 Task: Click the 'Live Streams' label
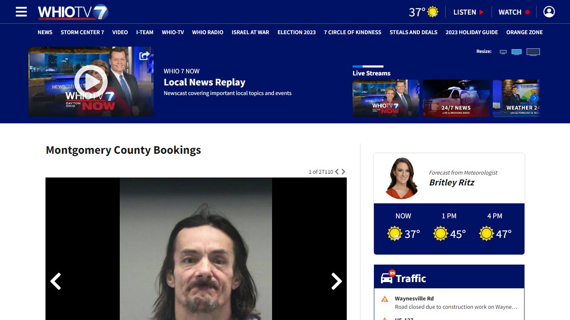pyautogui.click(x=371, y=73)
